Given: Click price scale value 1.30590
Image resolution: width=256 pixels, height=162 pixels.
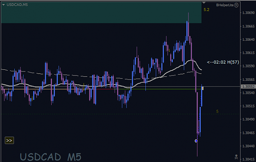Looking at the screenshot, I should [249, 66].
